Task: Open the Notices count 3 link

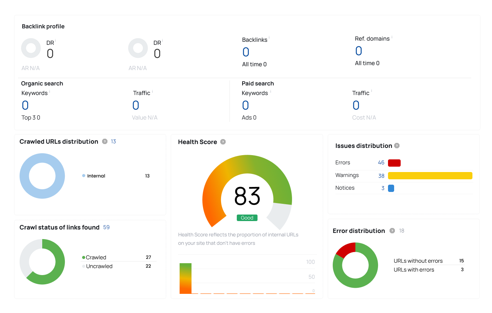Action: [383, 188]
